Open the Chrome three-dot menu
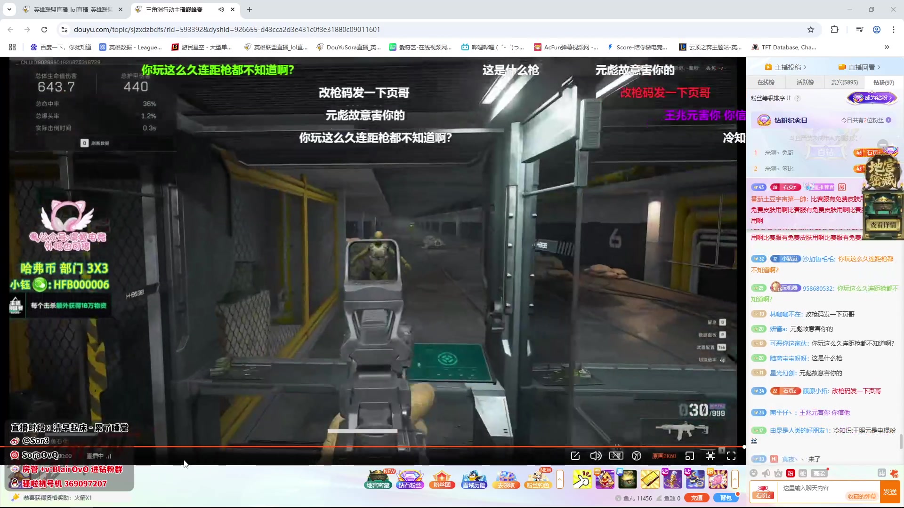904x508 pixels. (x=894, y=30)
